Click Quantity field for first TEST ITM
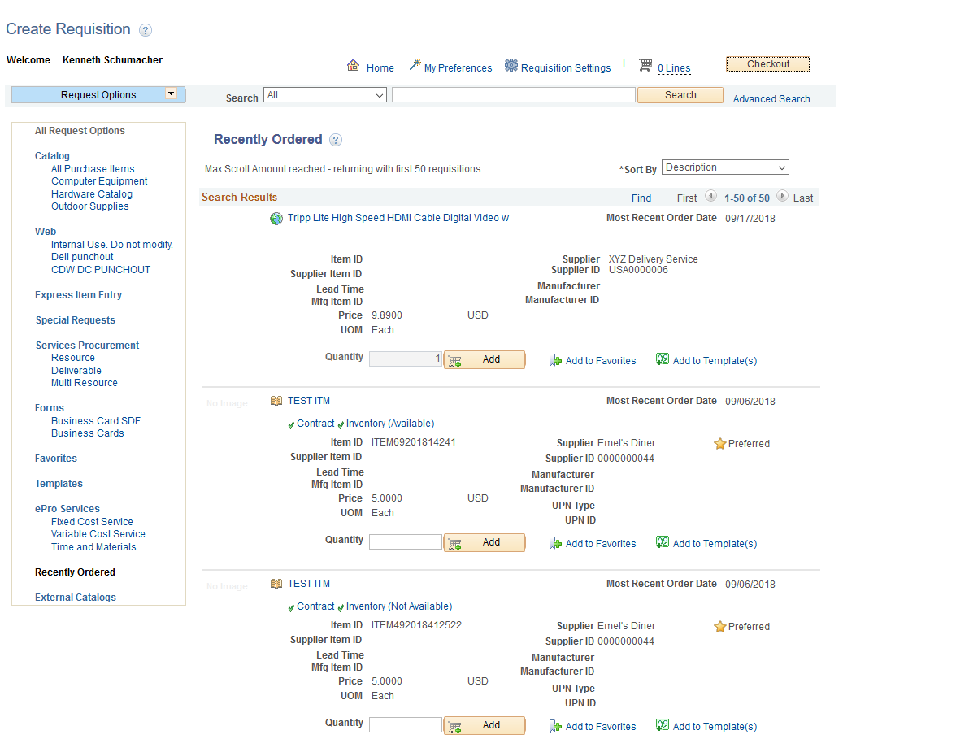The height and width of the screenshot is (752, 956). click(406, 541)
